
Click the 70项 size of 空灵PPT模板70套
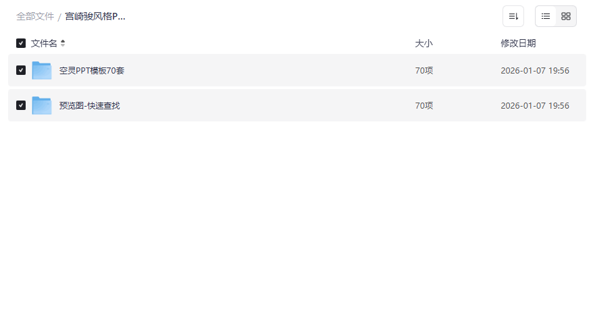pos(424,70)
